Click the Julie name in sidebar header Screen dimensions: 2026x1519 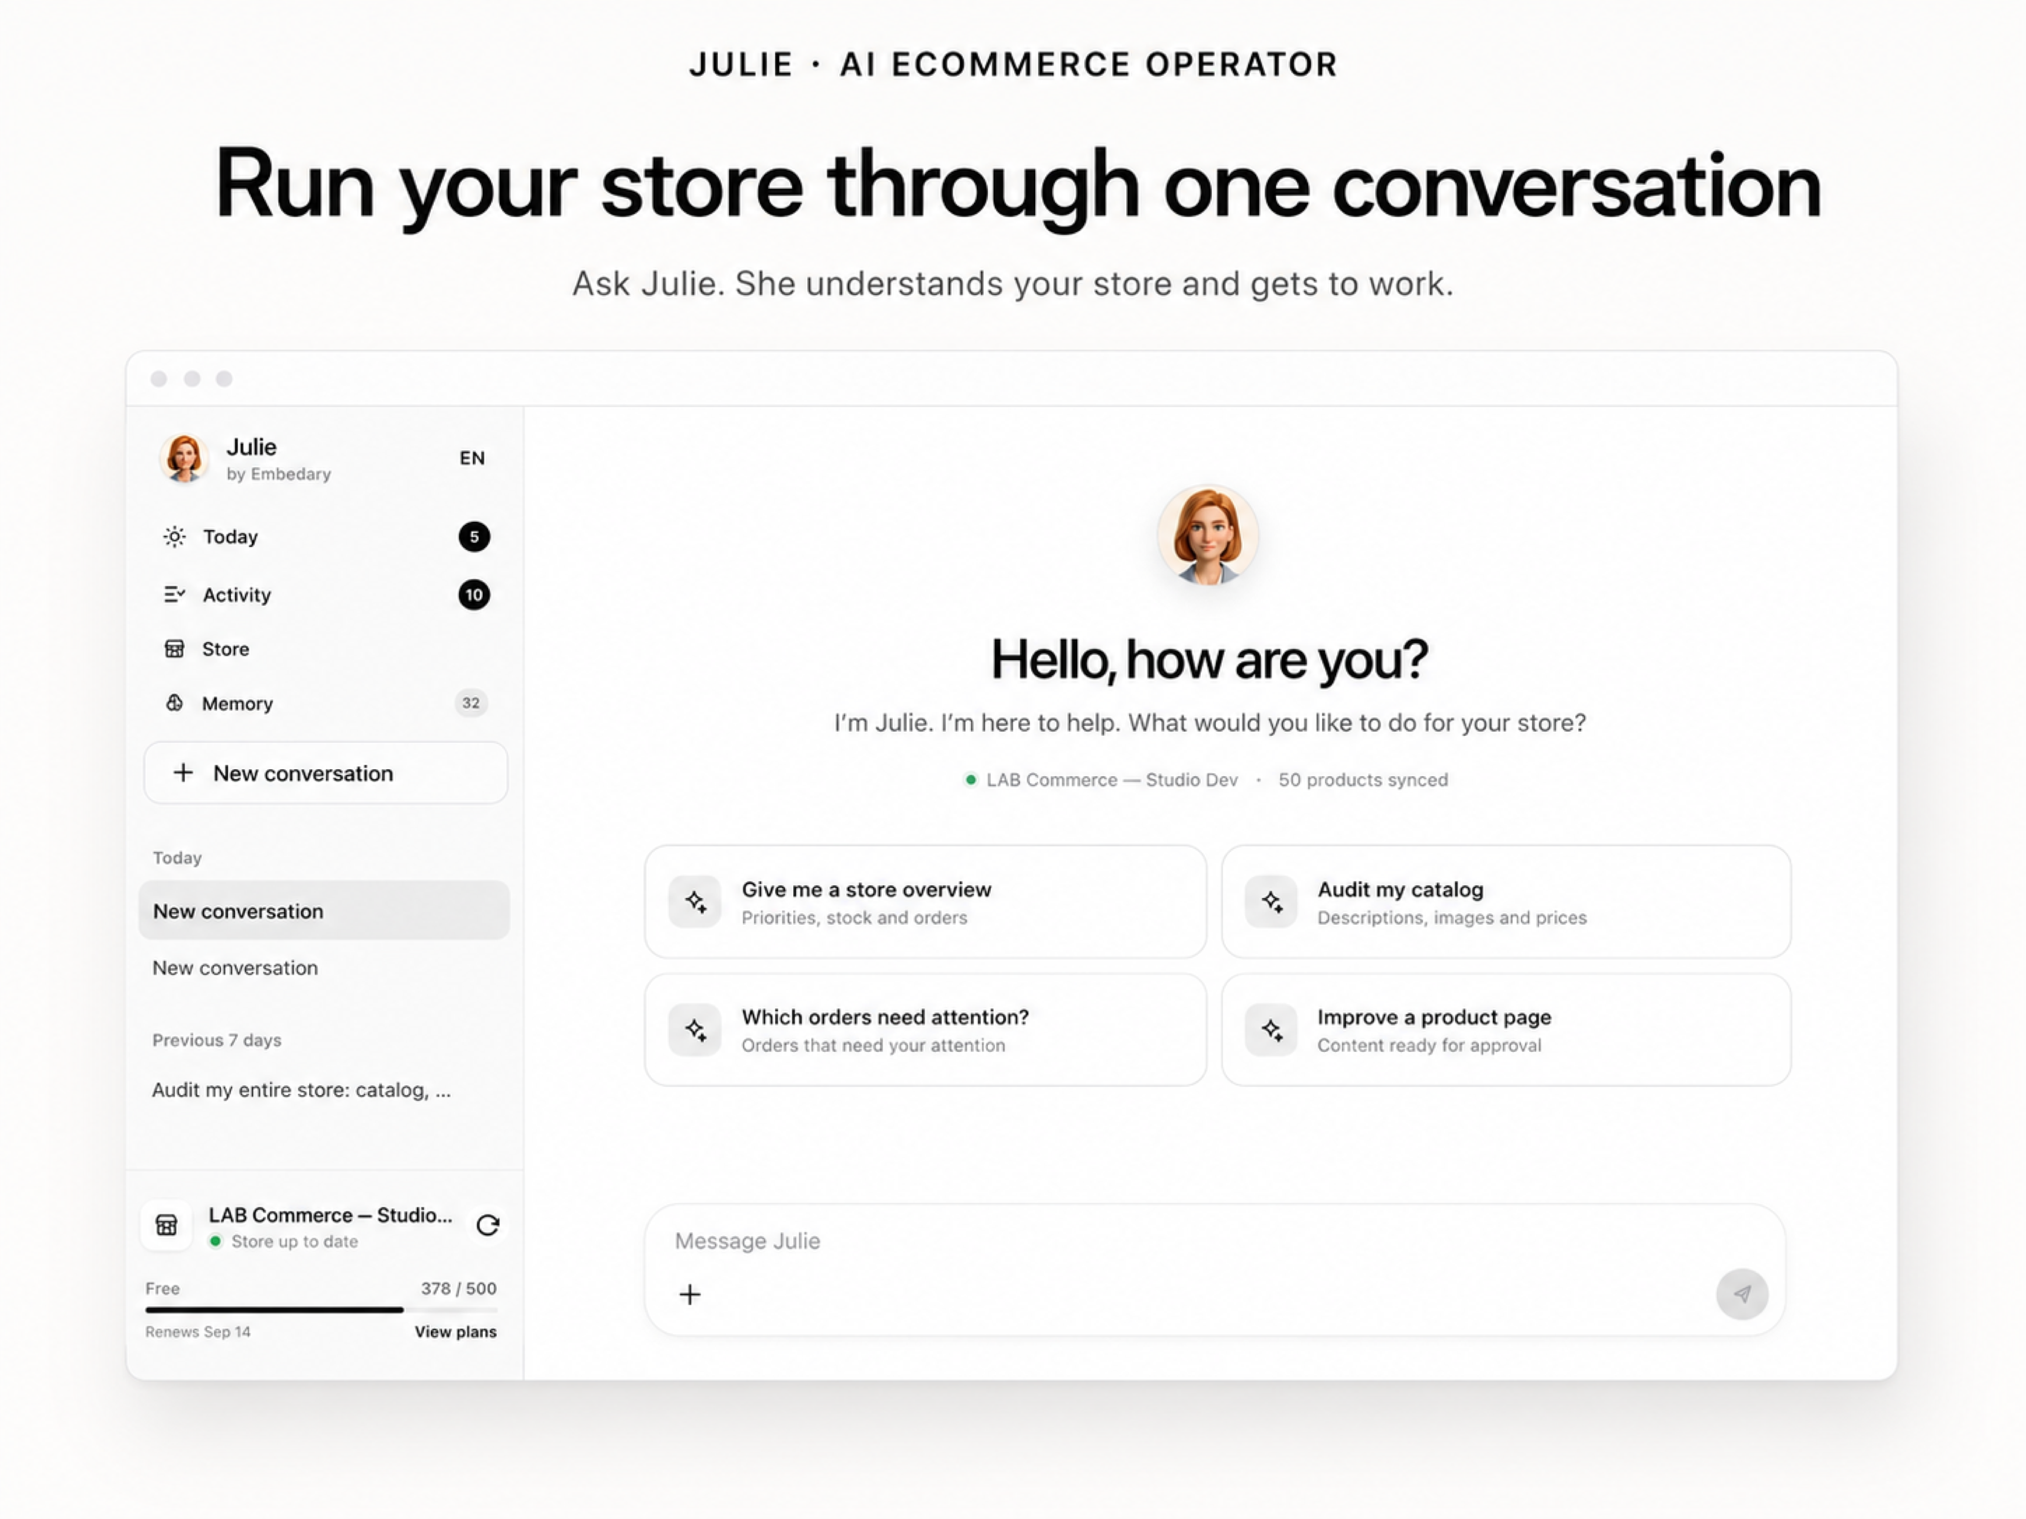click(251, 447)
